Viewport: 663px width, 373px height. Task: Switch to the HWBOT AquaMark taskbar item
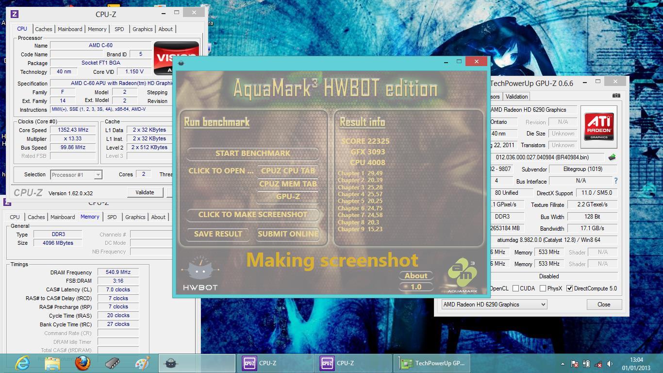click(x=197, y=363)
